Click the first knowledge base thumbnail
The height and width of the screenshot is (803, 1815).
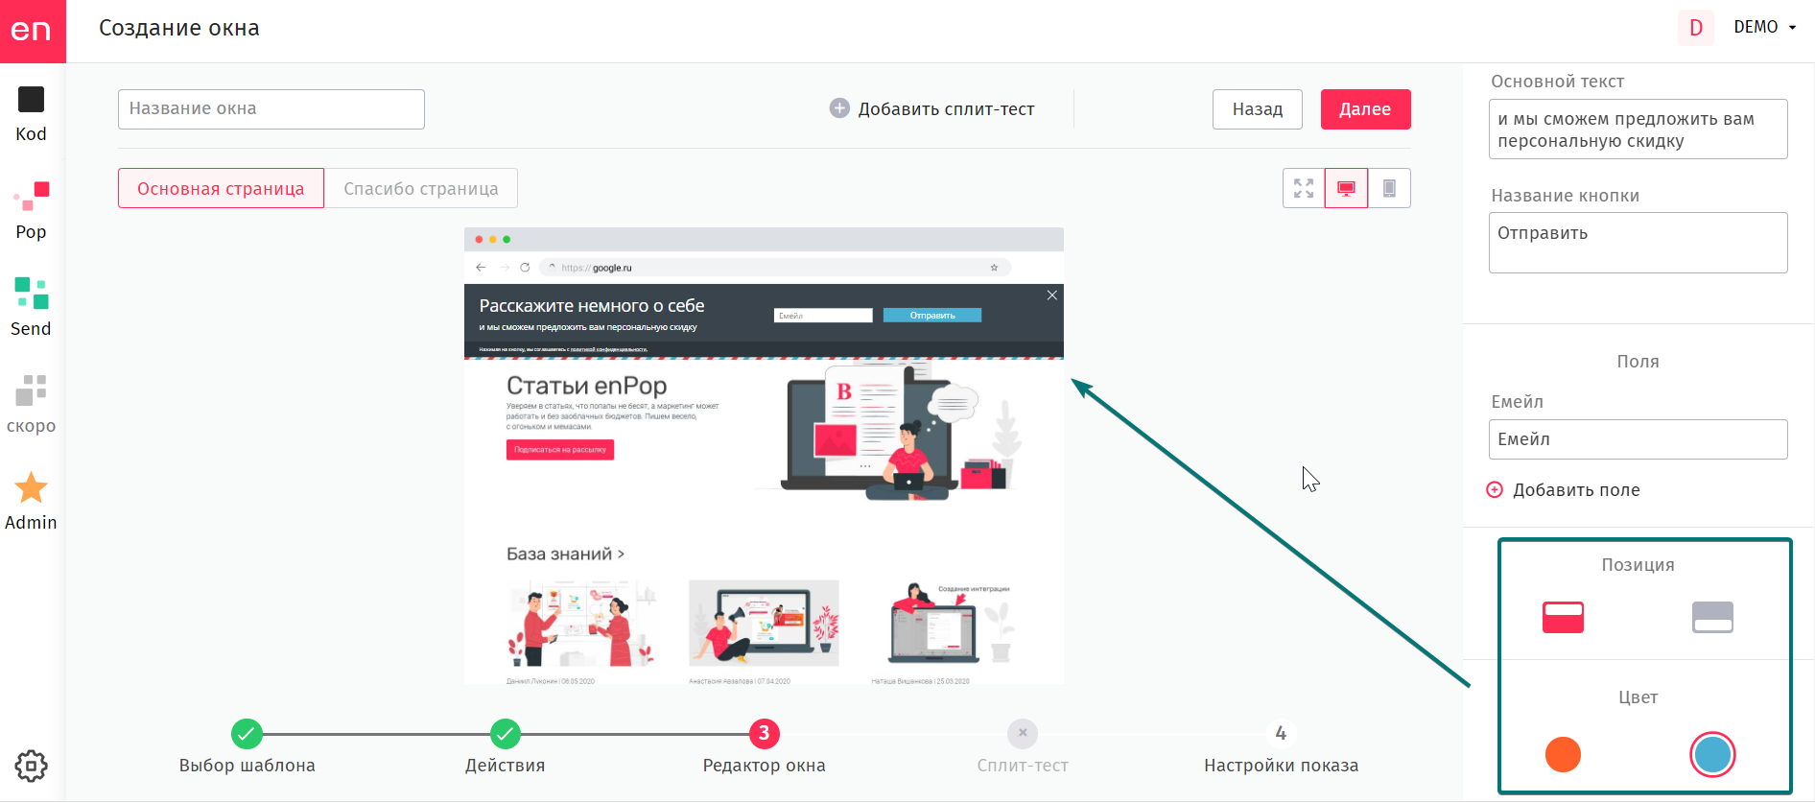coord(581,624)
